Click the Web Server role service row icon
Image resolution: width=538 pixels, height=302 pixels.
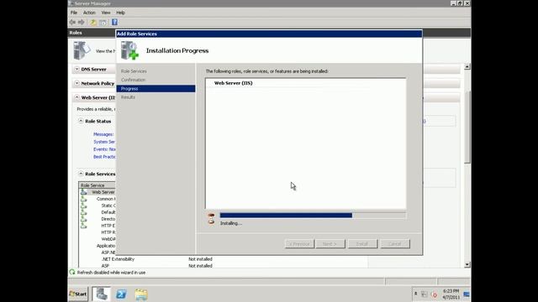84,192
